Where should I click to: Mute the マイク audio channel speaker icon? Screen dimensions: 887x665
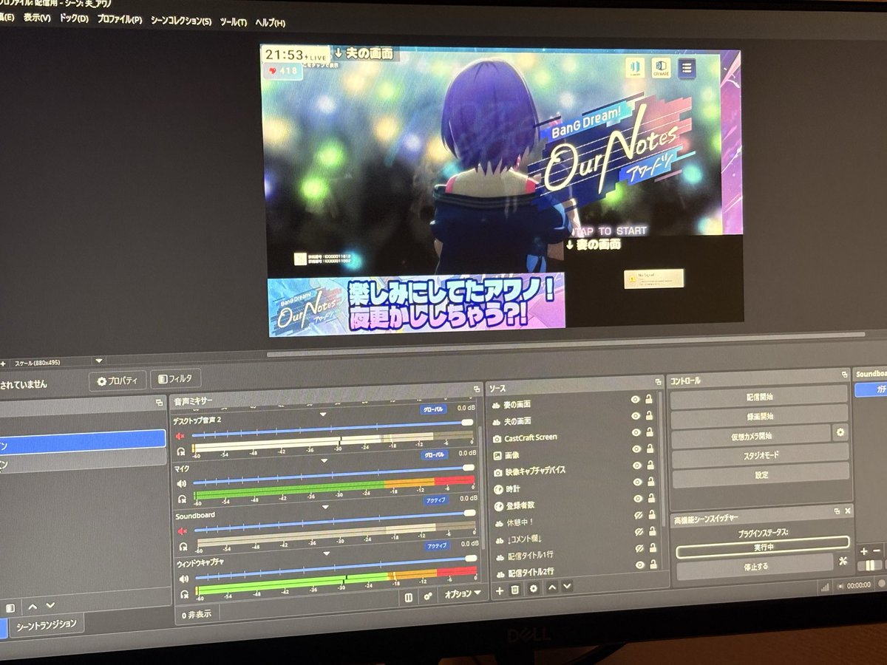tap(181, 483)
